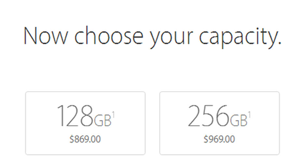The width and height of the screenshot is (303, 165).
Task: Click the period ending the heading
Action: coord(280,44)
